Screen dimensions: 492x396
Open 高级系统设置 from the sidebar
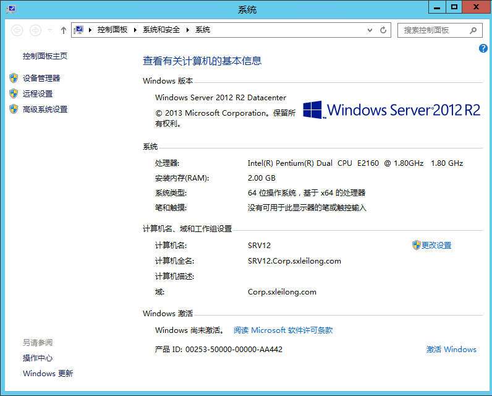[x=45, y=110]
